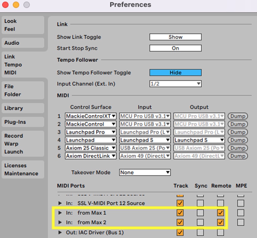This screenshot has width=257, height=238.
Task: Click Dump button for Axiom DirectLink row
Action: 238,156
